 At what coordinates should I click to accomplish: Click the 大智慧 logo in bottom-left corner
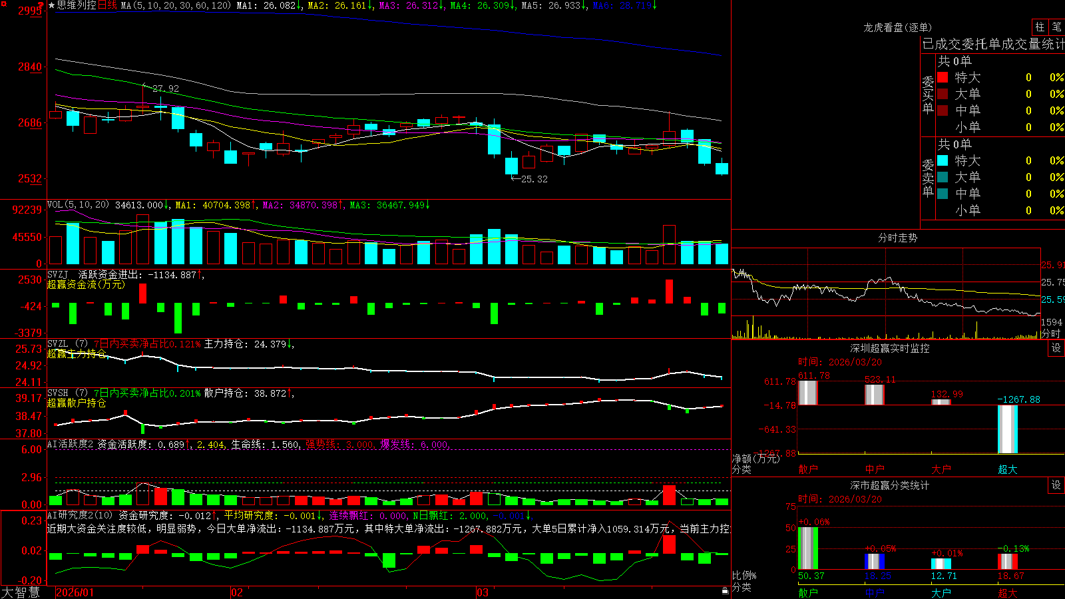tap(21, 592)
